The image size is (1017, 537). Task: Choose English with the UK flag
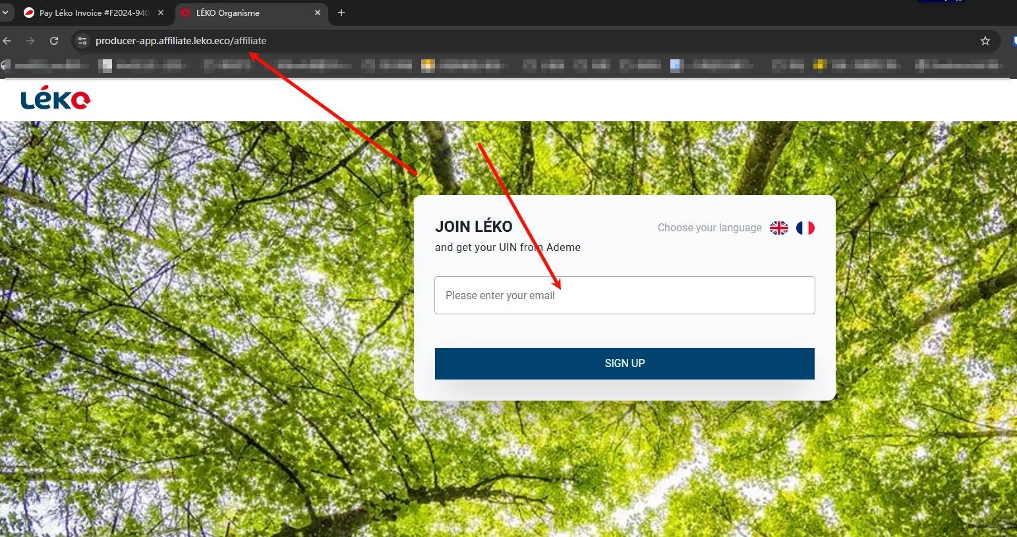(x=778, y=228)
